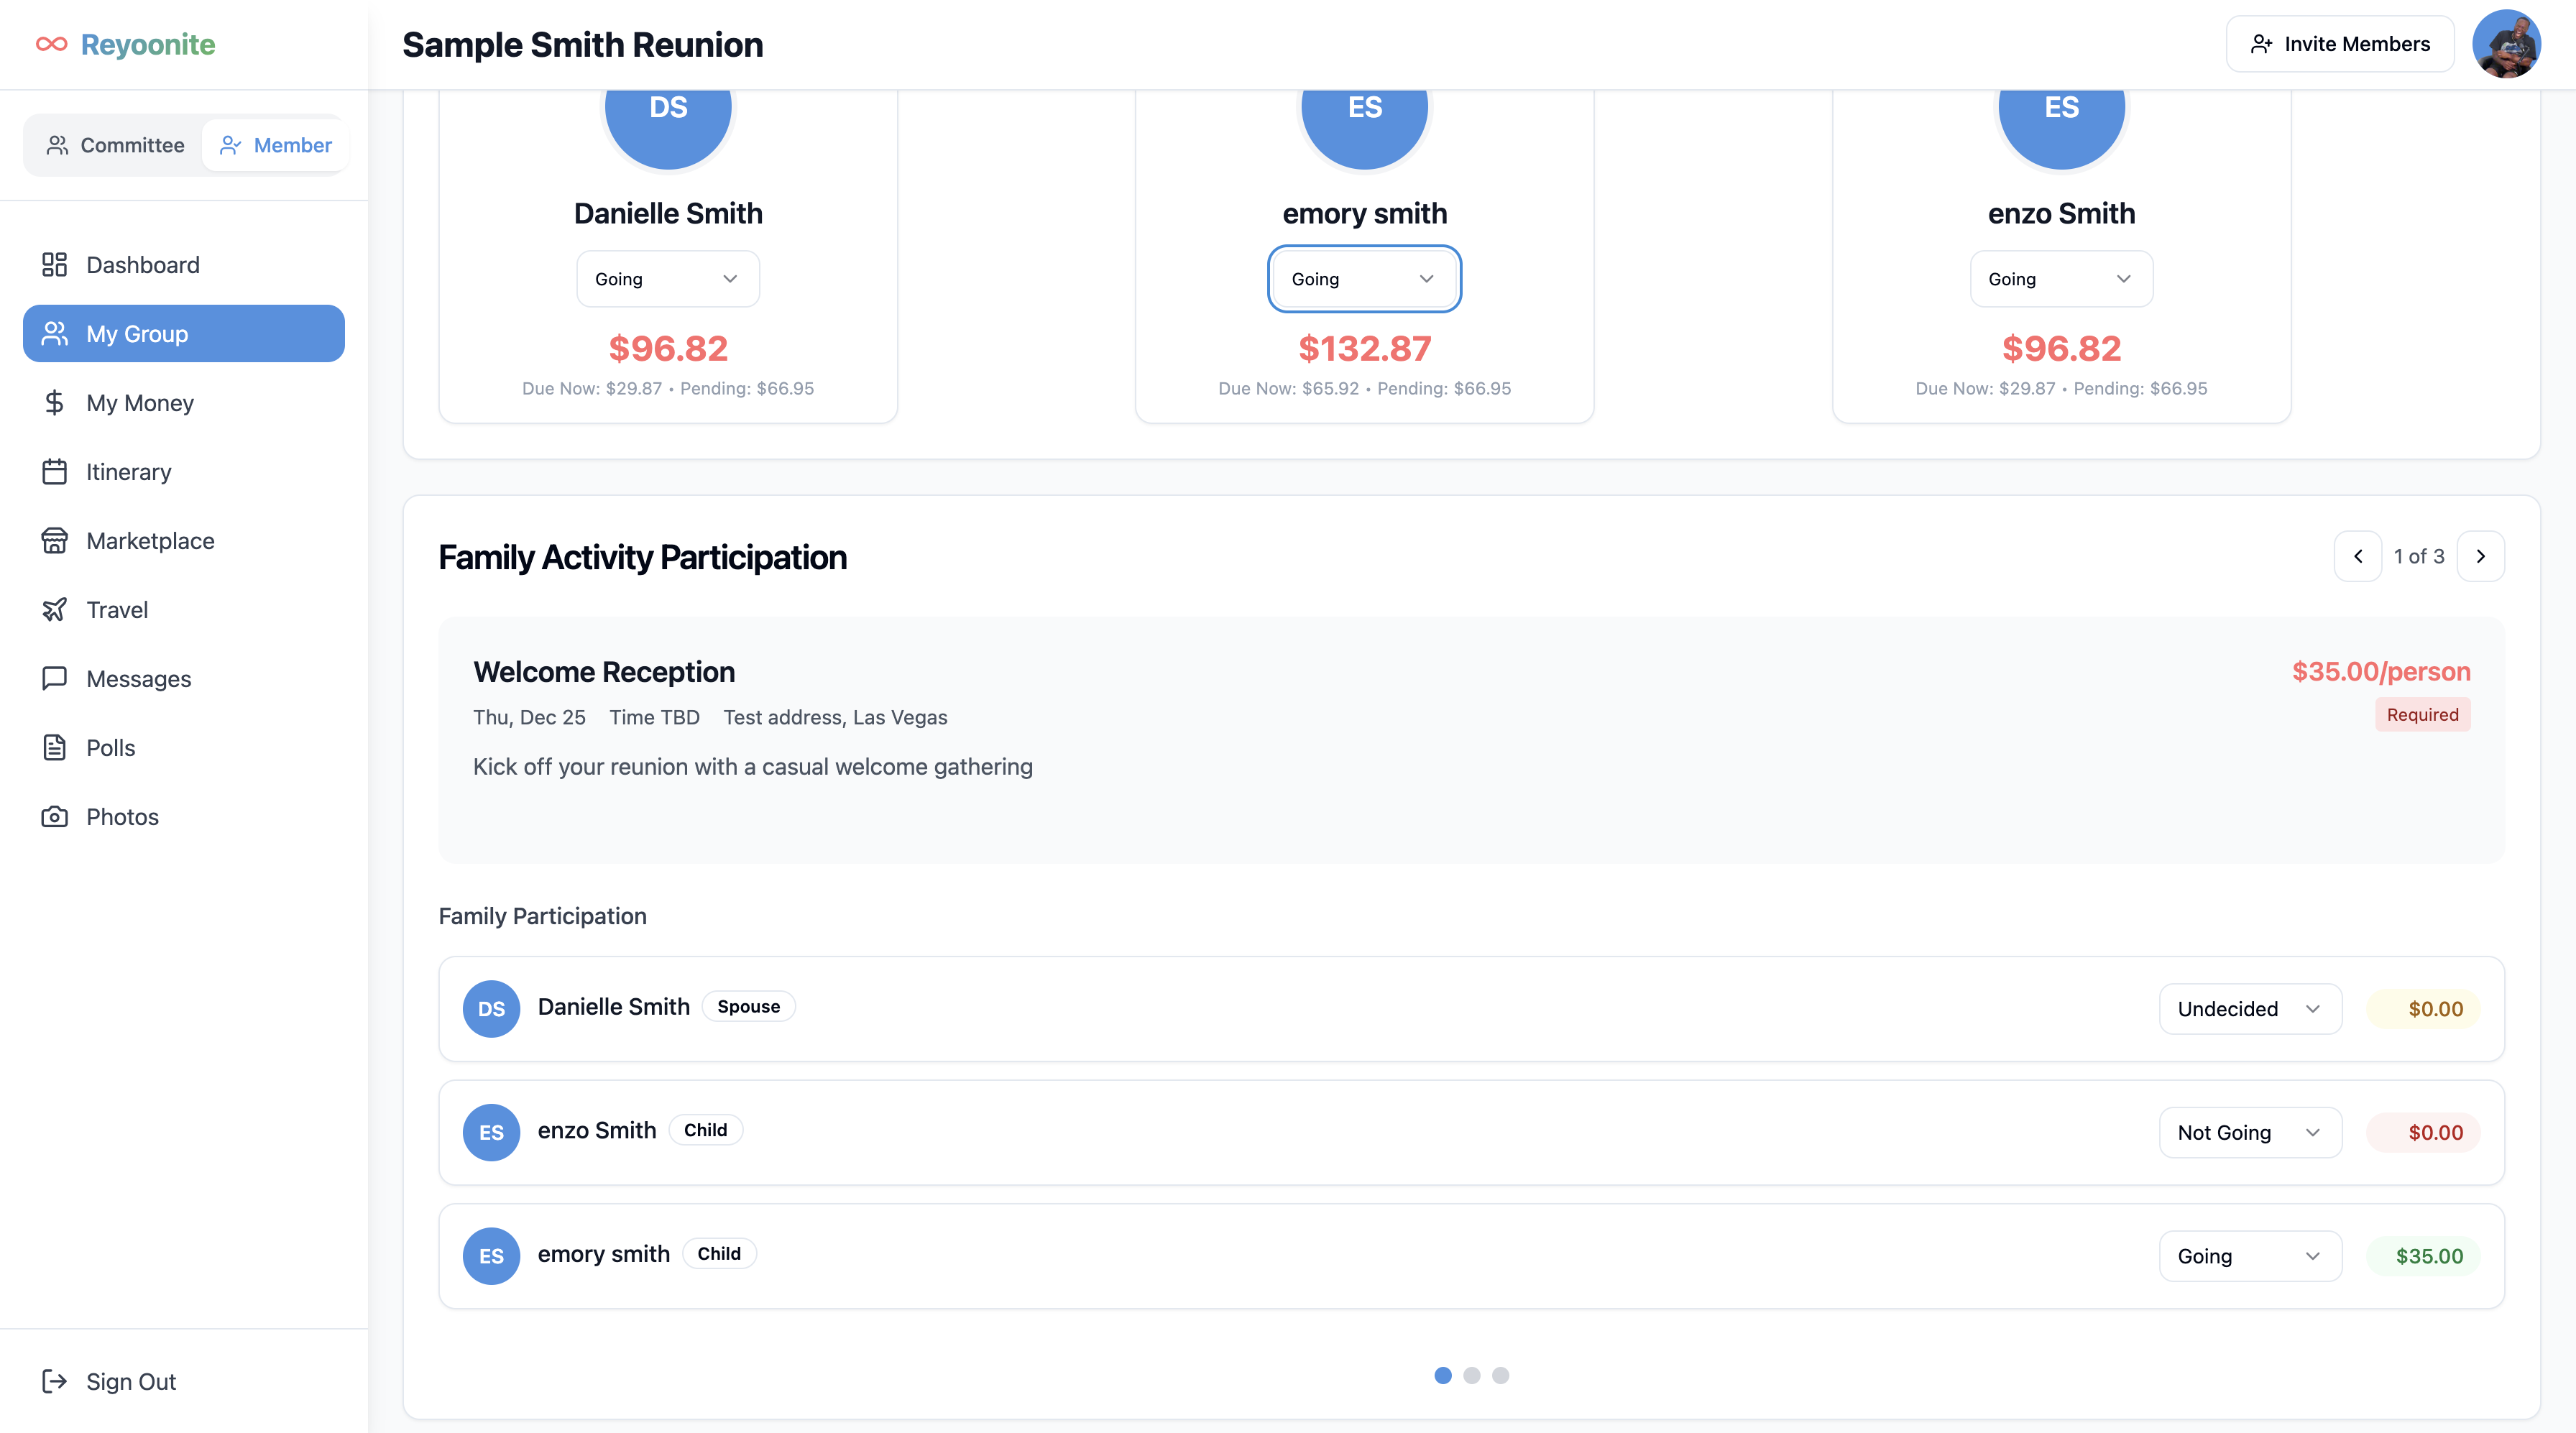This screenshot has width=2576, height=1433.
Task: Open the Polls document icon
Action: point(54,748)
